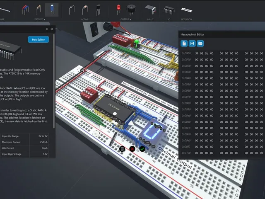This screenshot has height=199, width=265.
Task: Select the black transistor component
Action: (98, 10)
